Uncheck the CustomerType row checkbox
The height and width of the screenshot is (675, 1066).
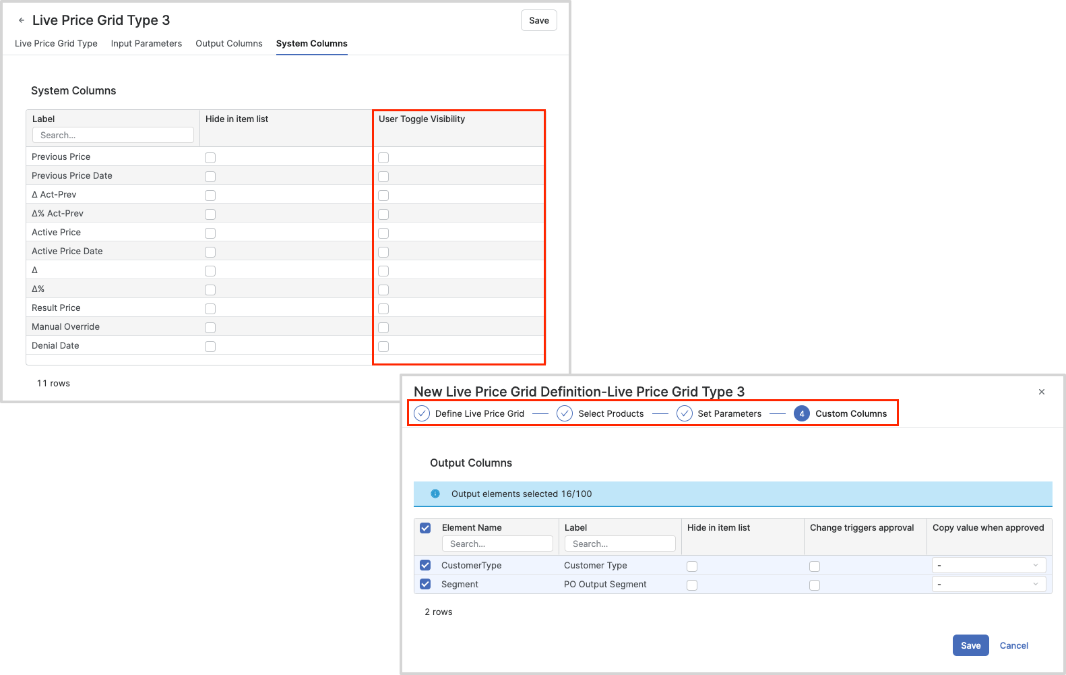click(425, 565)
